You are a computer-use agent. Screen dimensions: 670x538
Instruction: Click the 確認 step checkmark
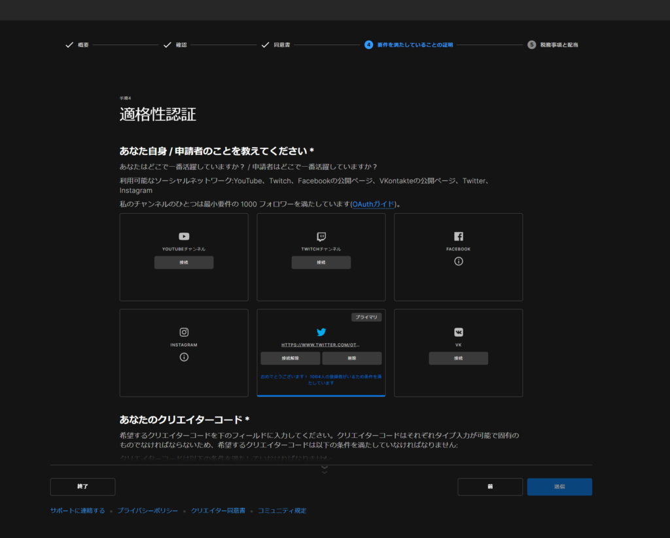[x=167, y=45]
